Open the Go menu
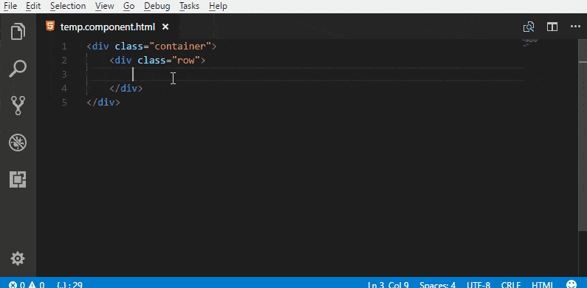 [x=128, y=6]
